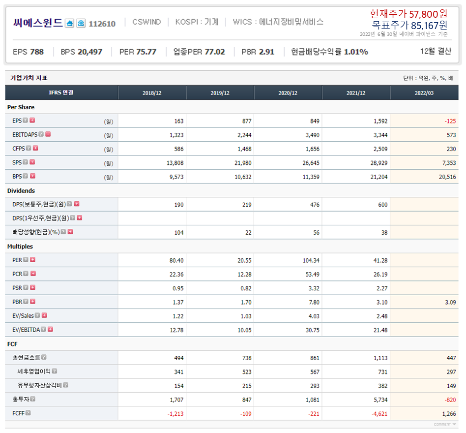This screenshot has width=466, height=433.
Task: Click the Multiples section heading
Action: click(x=20, y=247)
